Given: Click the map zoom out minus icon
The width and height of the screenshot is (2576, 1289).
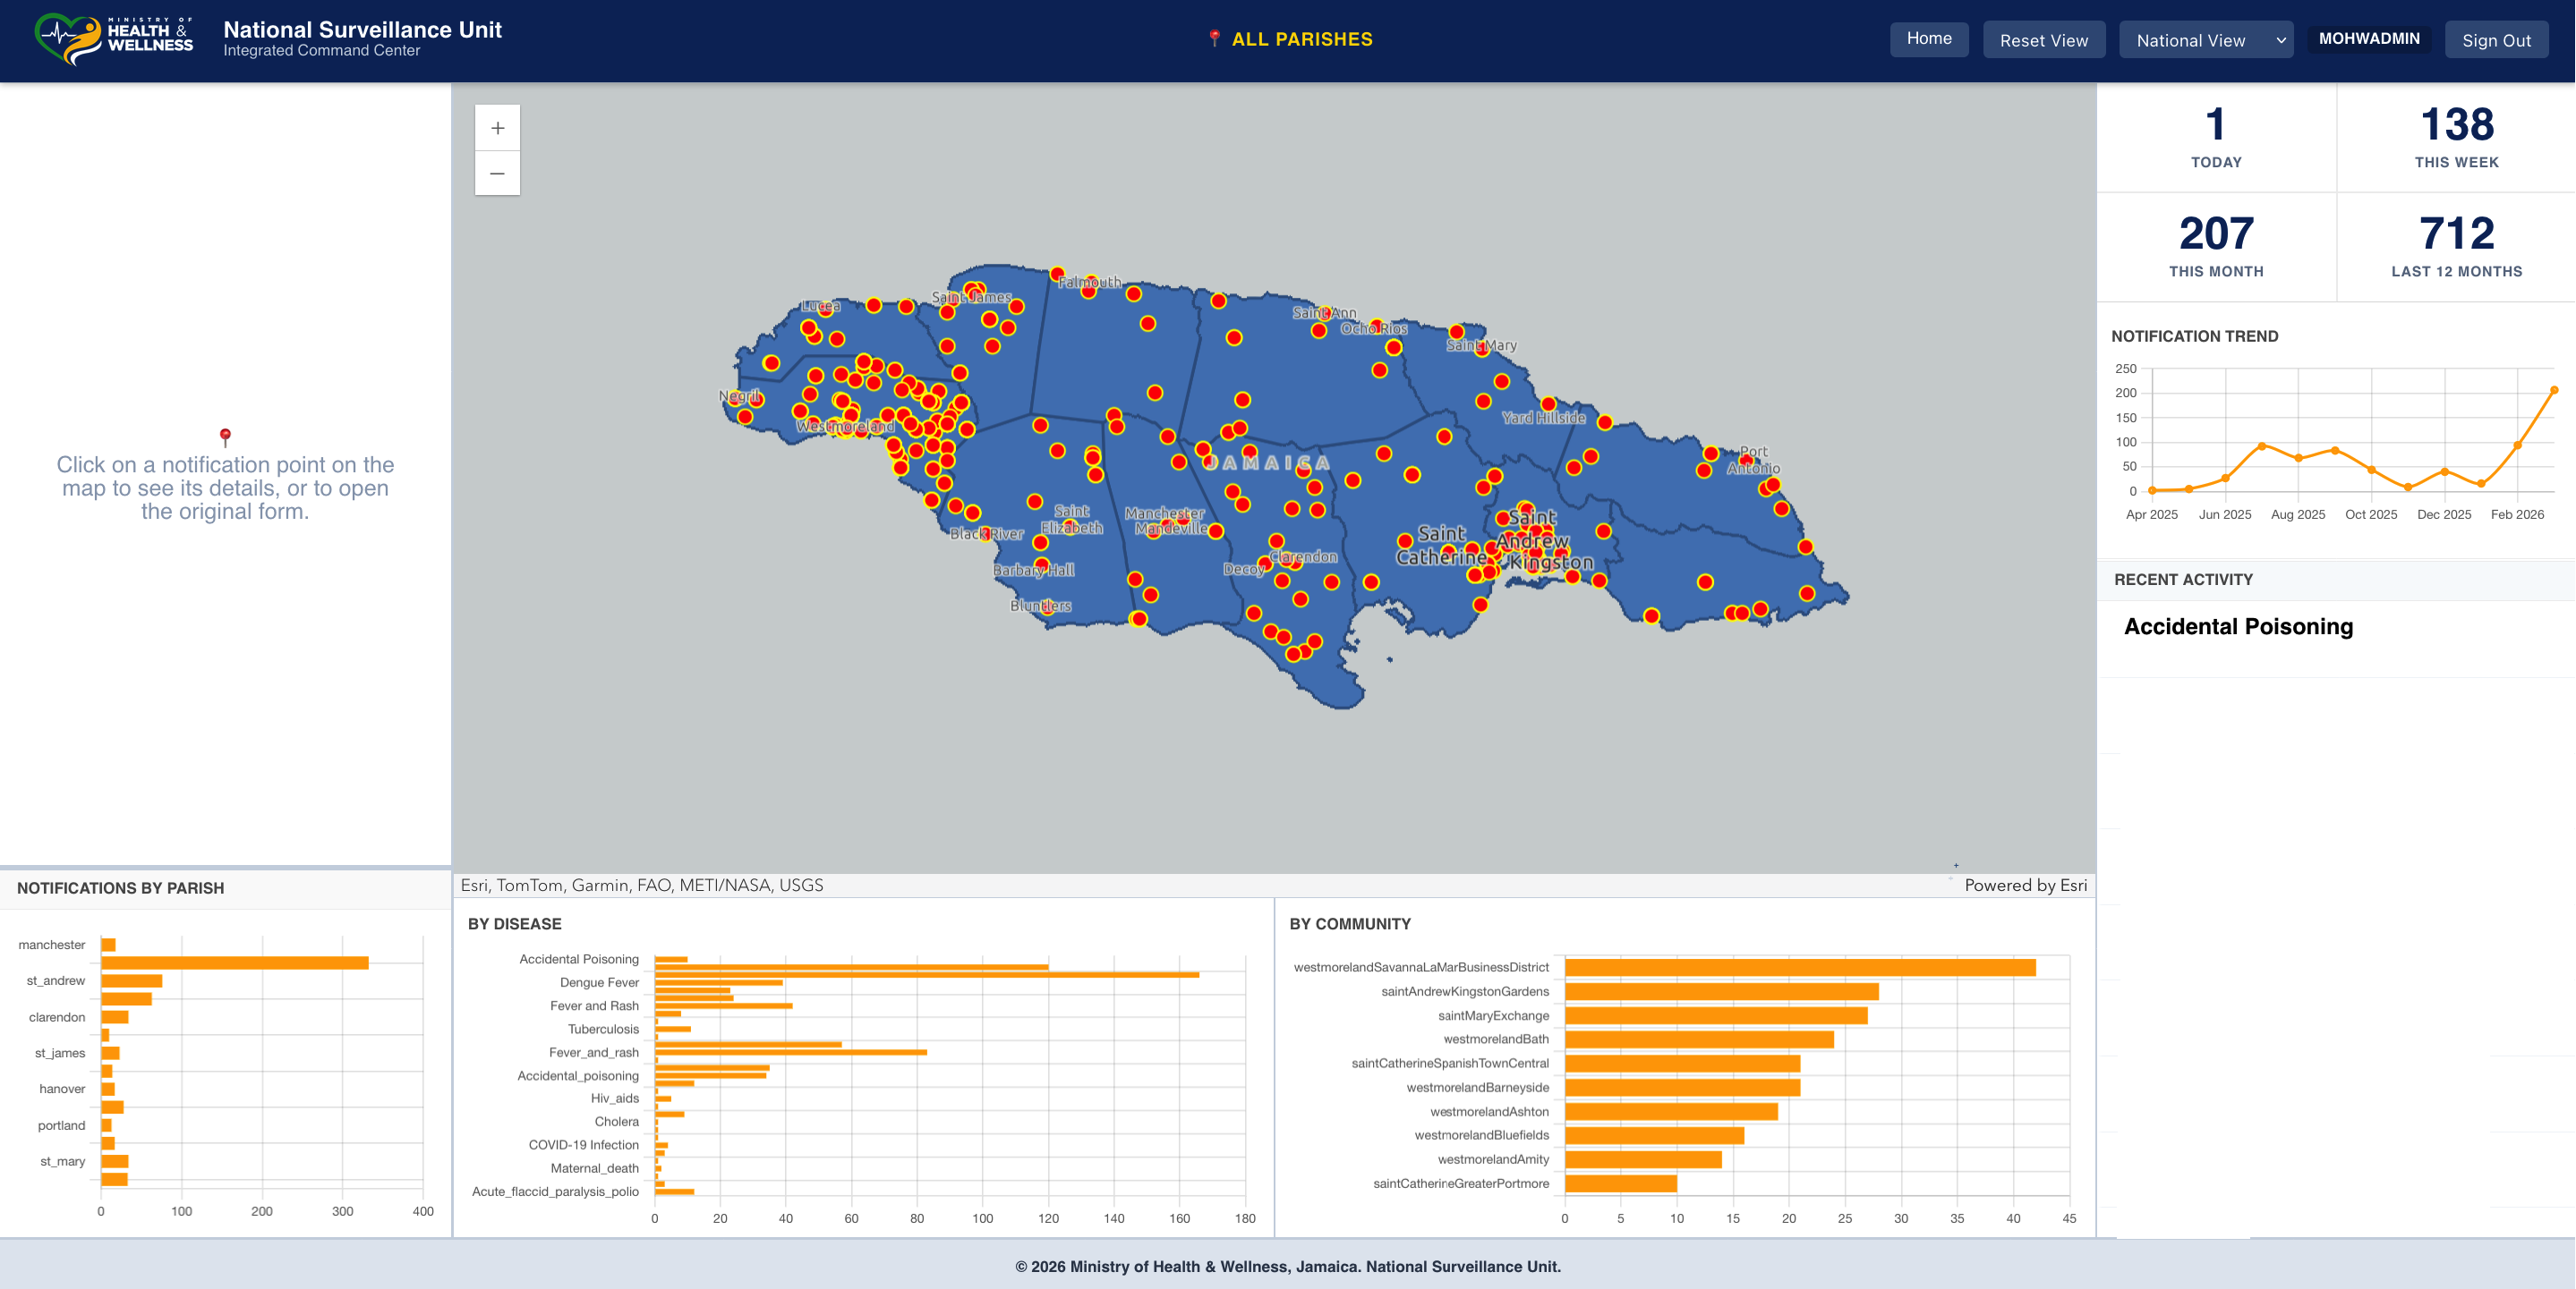Looking at the screenshot, I should [497, 174].
